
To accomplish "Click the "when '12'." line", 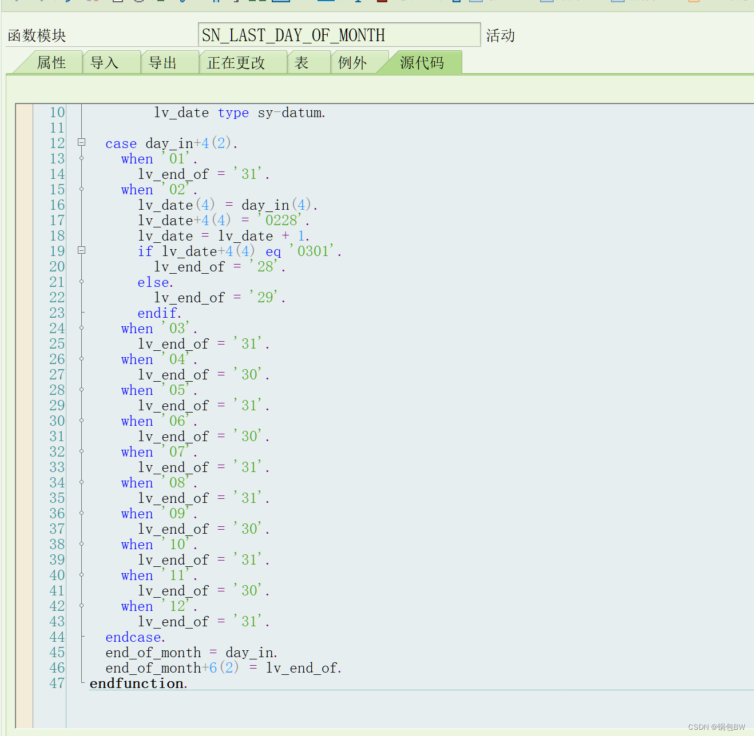I will point(159,606).
